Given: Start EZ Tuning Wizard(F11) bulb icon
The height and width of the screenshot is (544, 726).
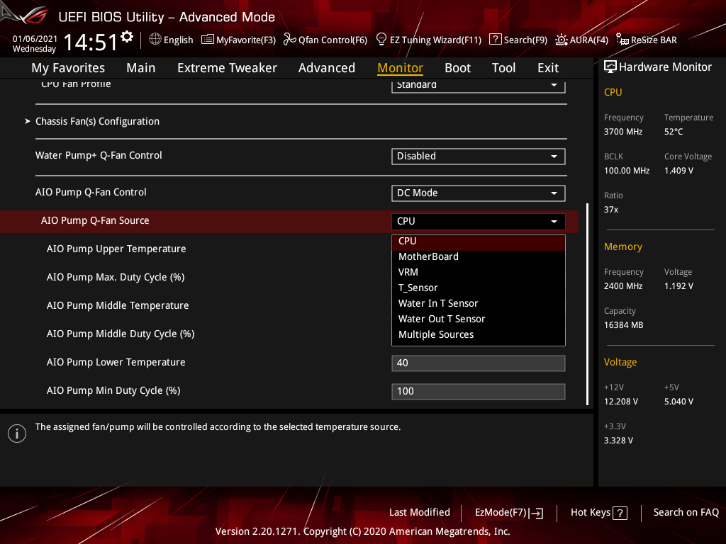Looking at the screenshot, I should (381, 40).
